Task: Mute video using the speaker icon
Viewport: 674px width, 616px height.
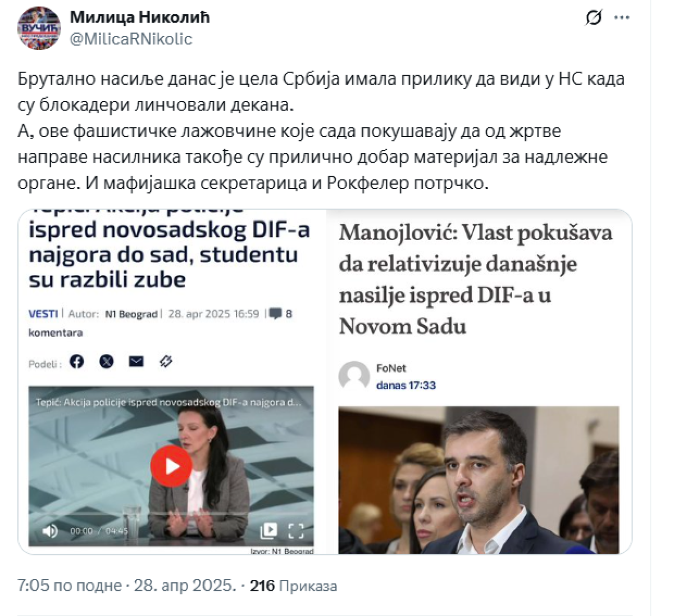Action: point(50,531)
